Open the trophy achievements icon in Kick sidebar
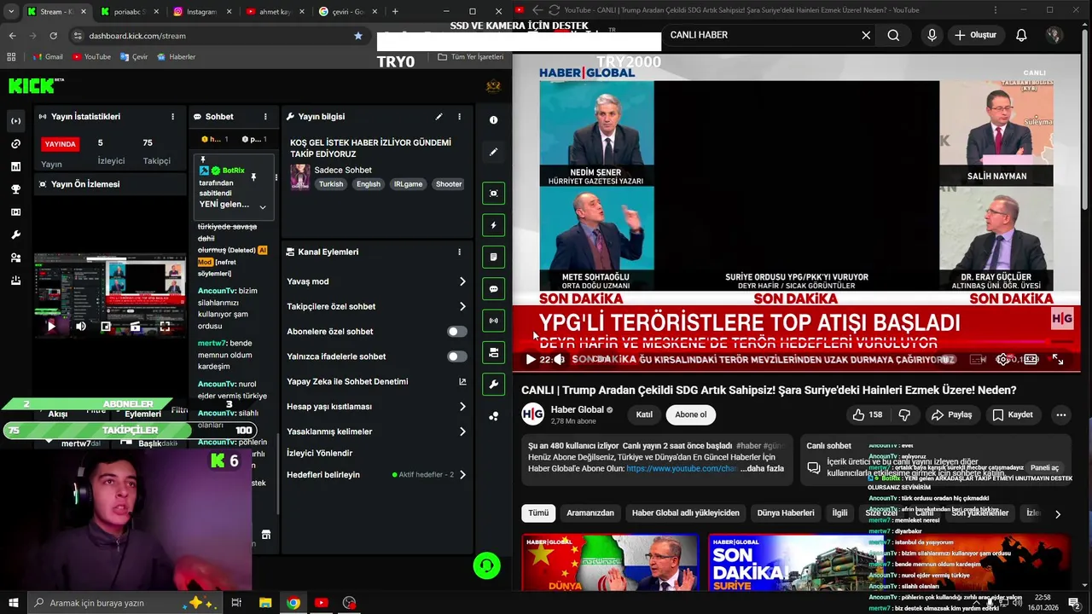1092x614 pixels. [15, 189]
